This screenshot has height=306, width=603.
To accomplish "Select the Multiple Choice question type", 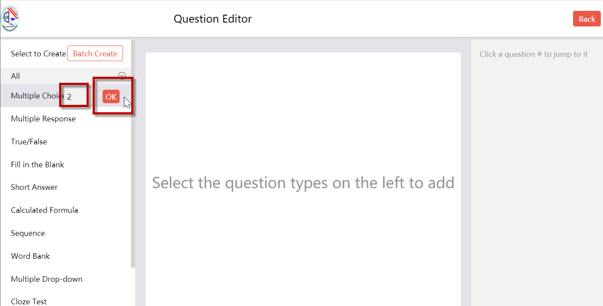I will pos(37,96).
